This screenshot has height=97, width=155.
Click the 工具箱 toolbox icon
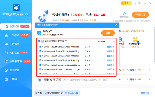(x=6, y=79)
